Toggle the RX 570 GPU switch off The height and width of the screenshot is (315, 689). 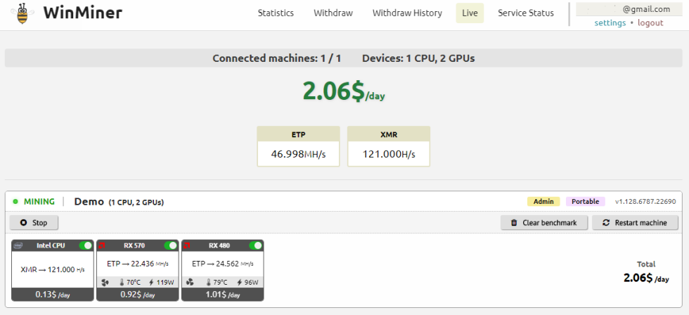tap(171, 245)
